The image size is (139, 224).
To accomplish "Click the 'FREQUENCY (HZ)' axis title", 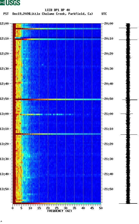I will [60, 211].
